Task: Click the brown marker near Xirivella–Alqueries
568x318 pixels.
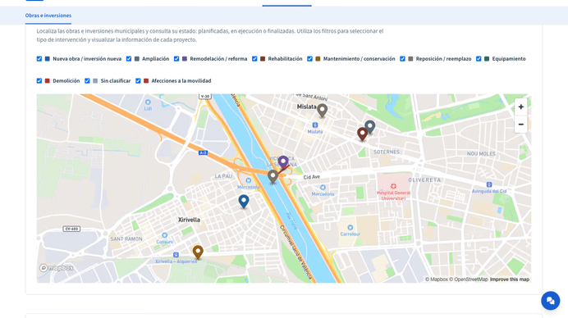Action: pyautogui.click(x=198, y=252)
